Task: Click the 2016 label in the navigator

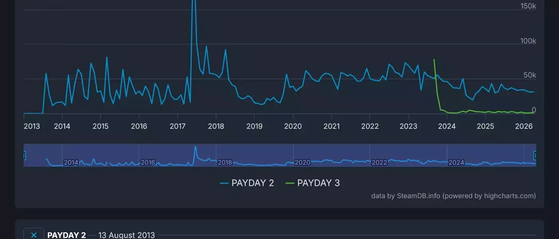Action: point(148,163)
